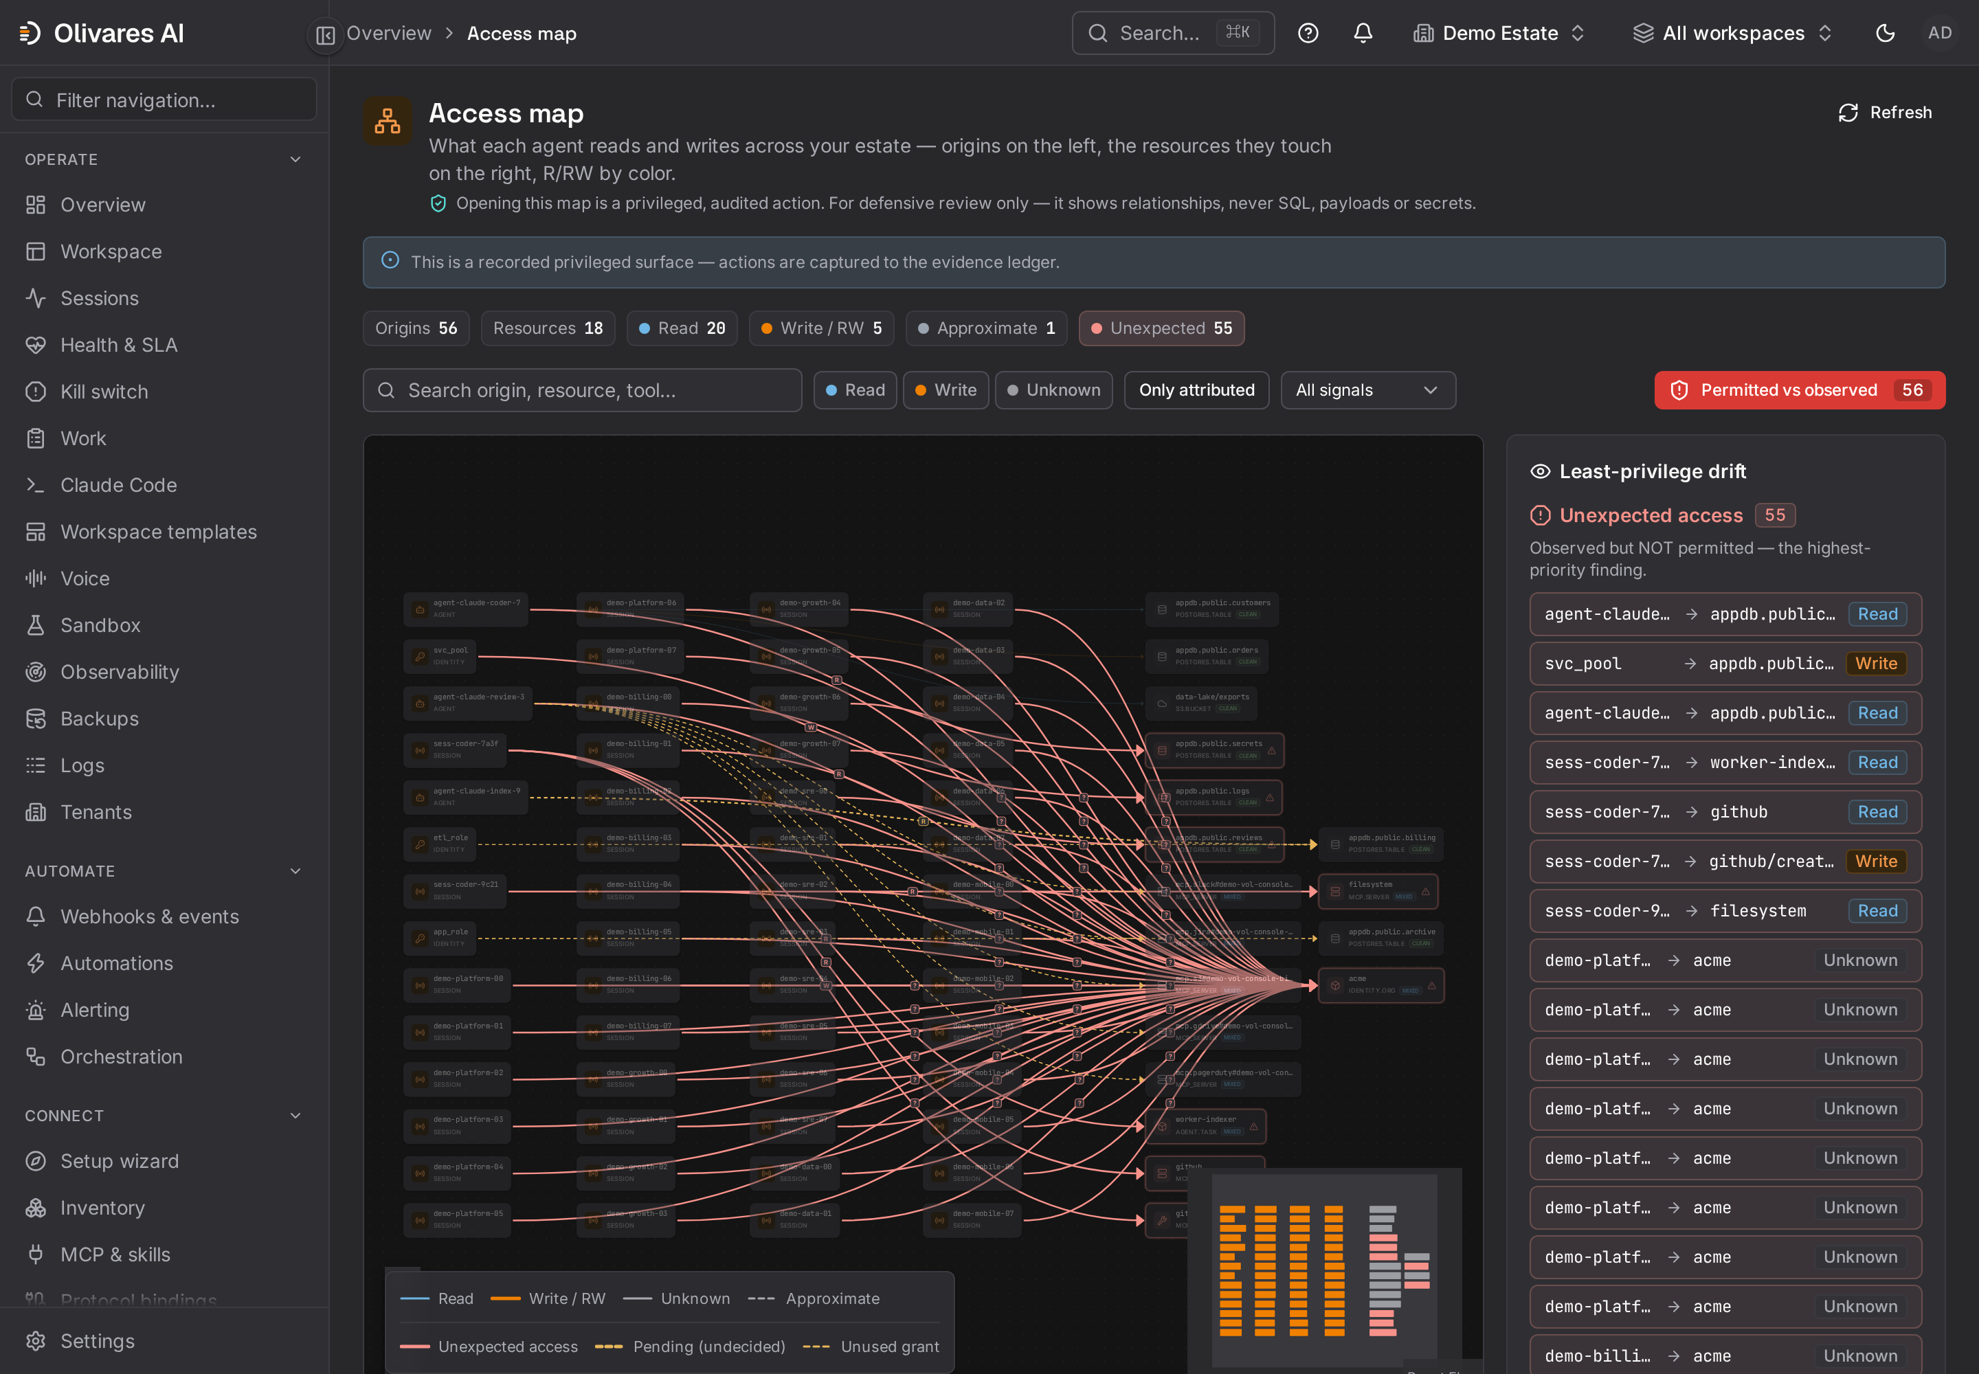Viewport: 1979px width, 1374px height.
Task: Open Webhooks & events page
Action: point(164,916)
